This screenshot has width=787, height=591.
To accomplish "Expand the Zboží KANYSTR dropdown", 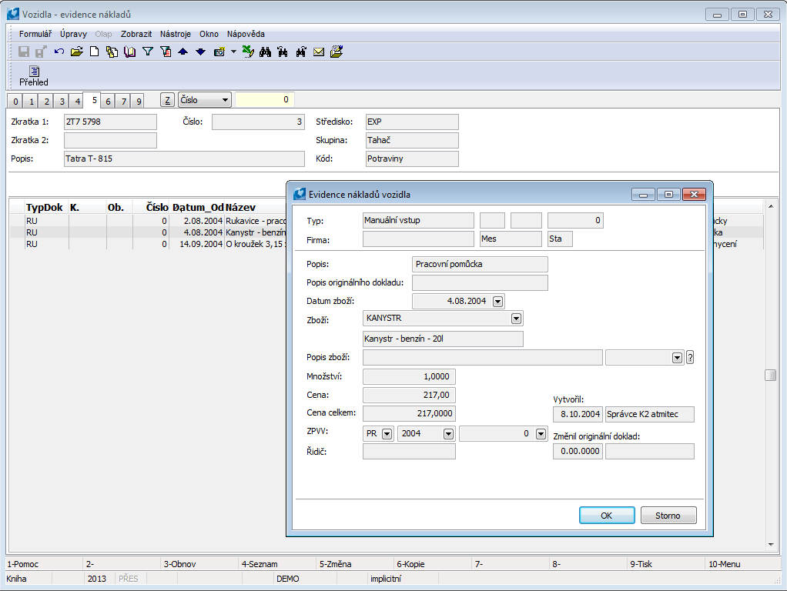I will (516, 318).
